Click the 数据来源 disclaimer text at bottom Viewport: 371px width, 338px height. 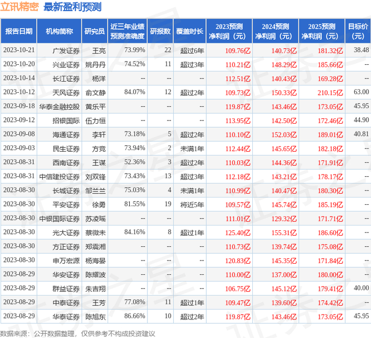point(77,334)
